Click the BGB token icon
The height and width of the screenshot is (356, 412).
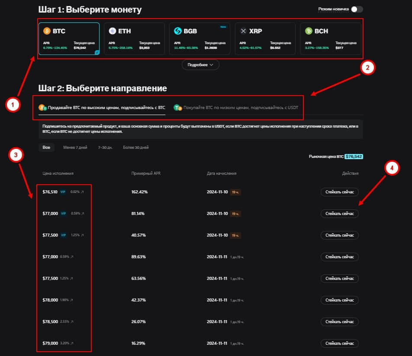click(x=177, y=31)
